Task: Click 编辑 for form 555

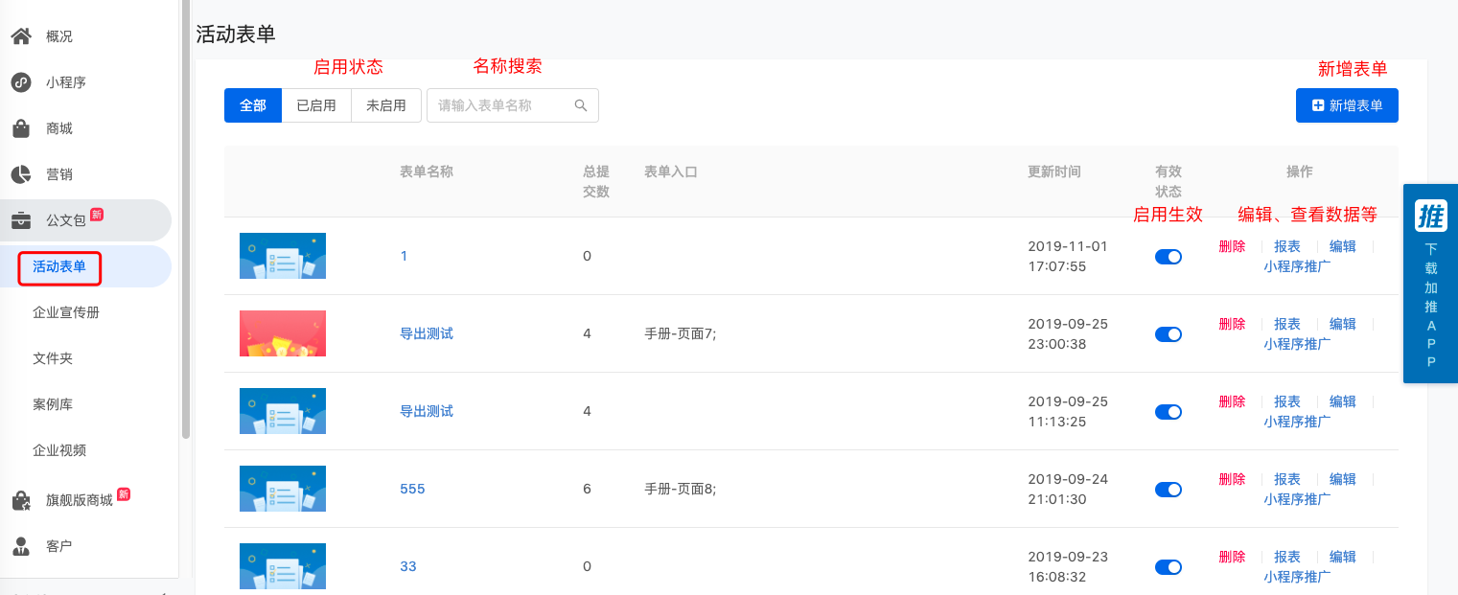Action: click(x=1343, y=479)
